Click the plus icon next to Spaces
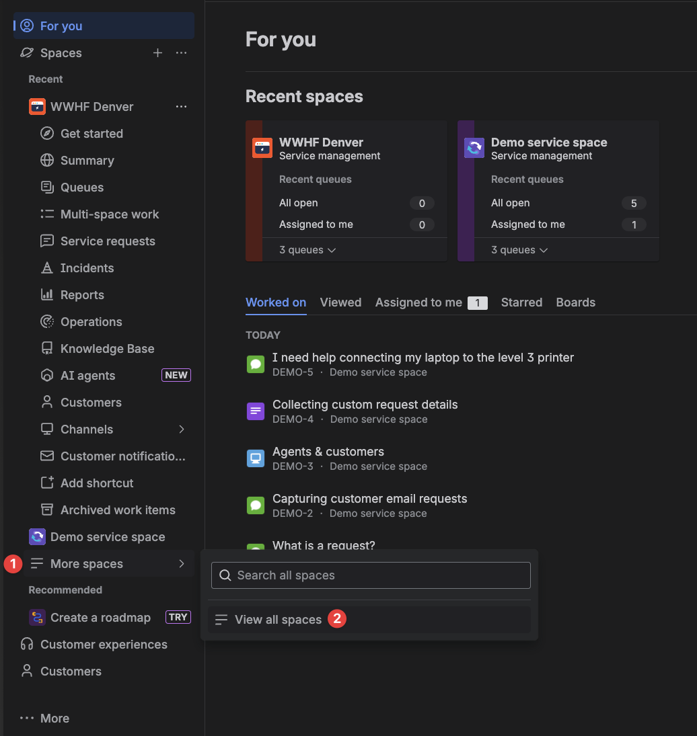697x736 pixels. pos(157,53)
